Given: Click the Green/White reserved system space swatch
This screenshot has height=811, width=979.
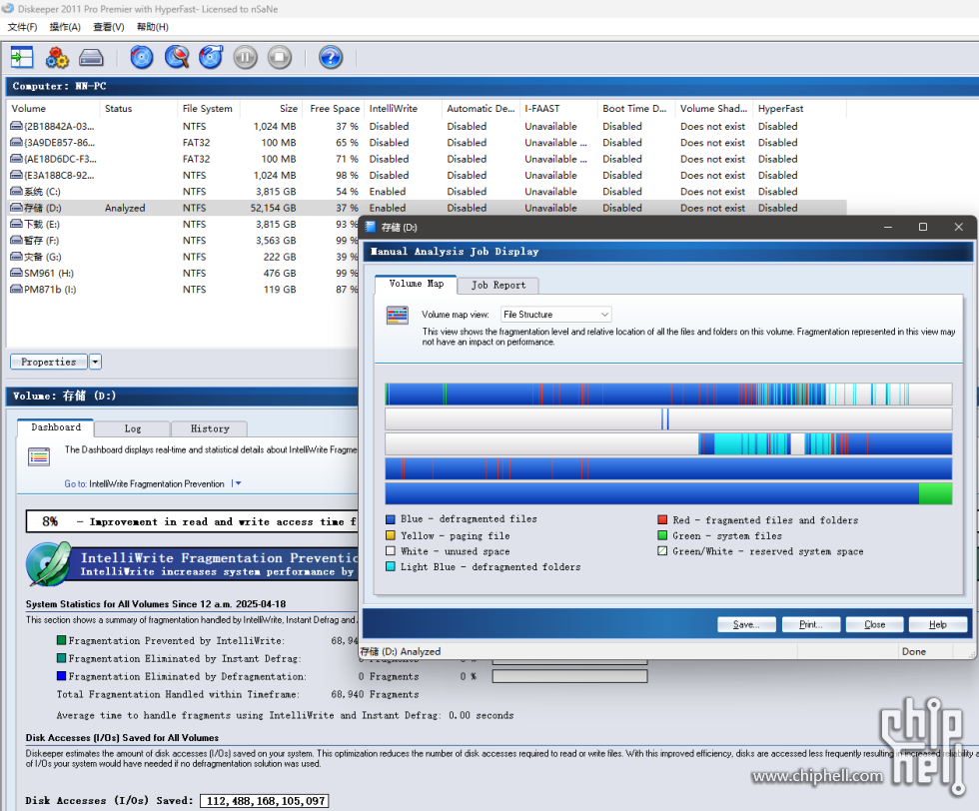Looking at the screenshot, I should [x=662, y=550].
